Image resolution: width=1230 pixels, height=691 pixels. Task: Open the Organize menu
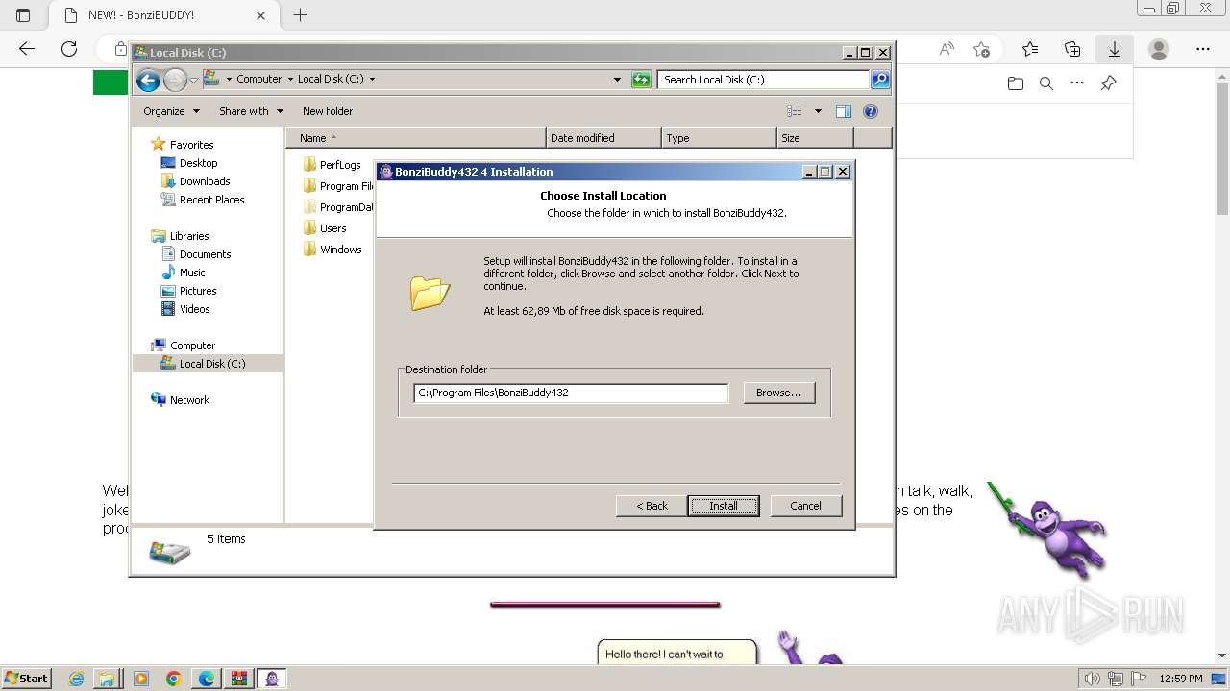(x=171, y=111)
